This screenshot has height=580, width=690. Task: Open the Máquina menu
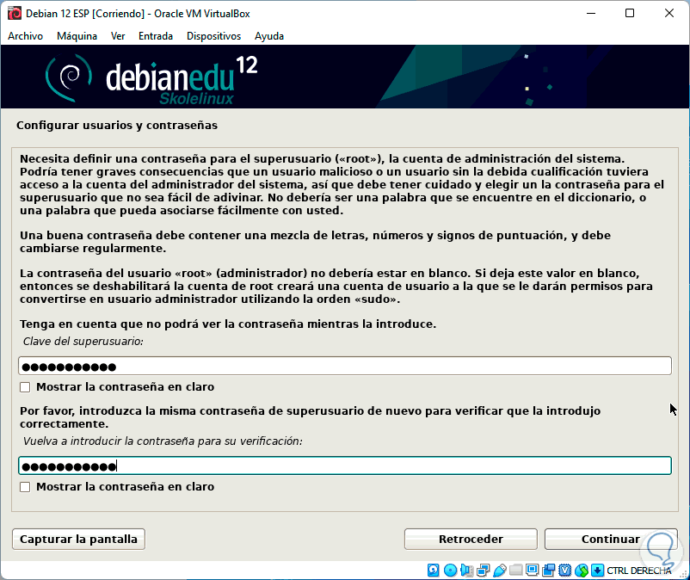click(x=77, y=36)
